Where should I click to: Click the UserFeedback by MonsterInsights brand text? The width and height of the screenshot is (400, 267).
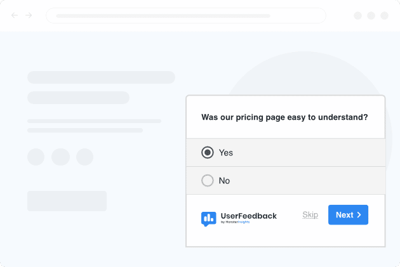[248, 217]
